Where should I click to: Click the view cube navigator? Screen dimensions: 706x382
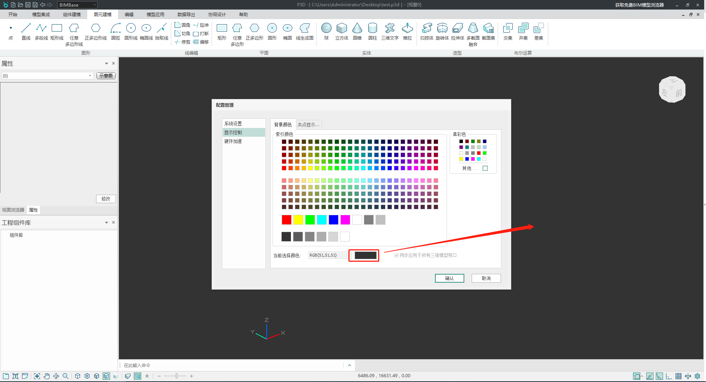coord(672,89)
